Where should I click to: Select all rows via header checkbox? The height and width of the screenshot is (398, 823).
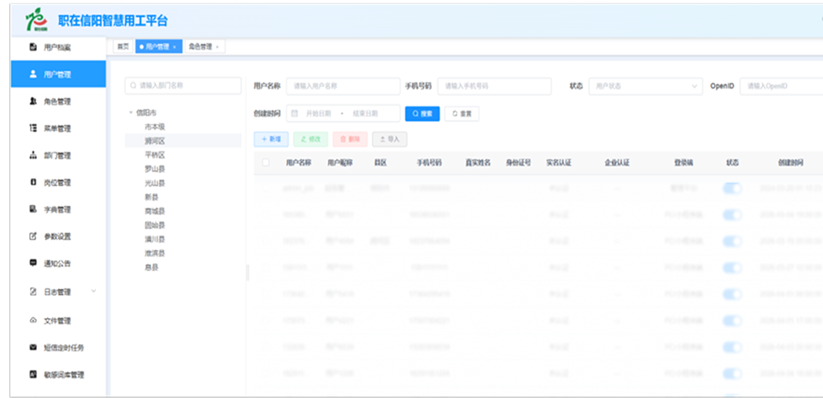[x=266, y=163]
